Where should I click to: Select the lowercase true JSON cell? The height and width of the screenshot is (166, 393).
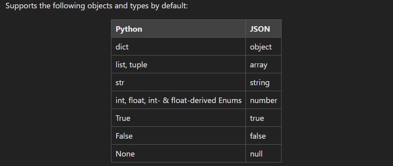[257, 118]
